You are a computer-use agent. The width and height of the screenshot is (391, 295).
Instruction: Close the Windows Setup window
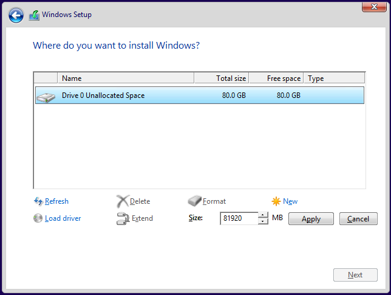coord(370,7)
